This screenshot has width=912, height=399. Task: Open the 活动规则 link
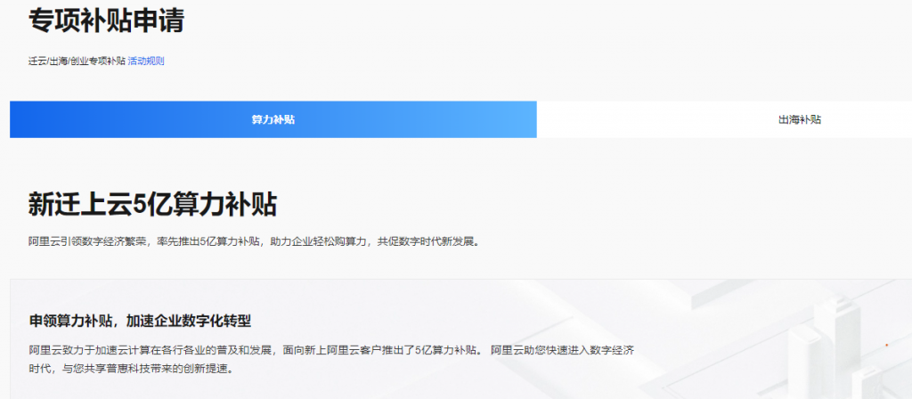coord(146,61)
